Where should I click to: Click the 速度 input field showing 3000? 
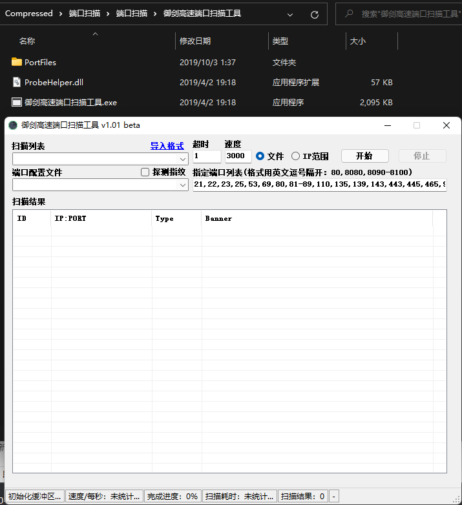[238, 156]
